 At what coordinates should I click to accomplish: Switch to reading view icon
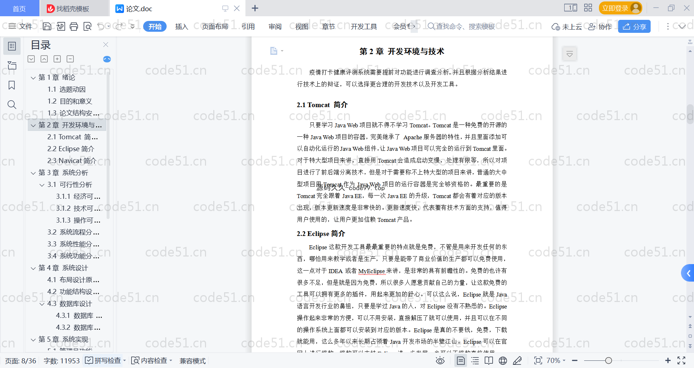pyautogui.click(x=489, y=360)
